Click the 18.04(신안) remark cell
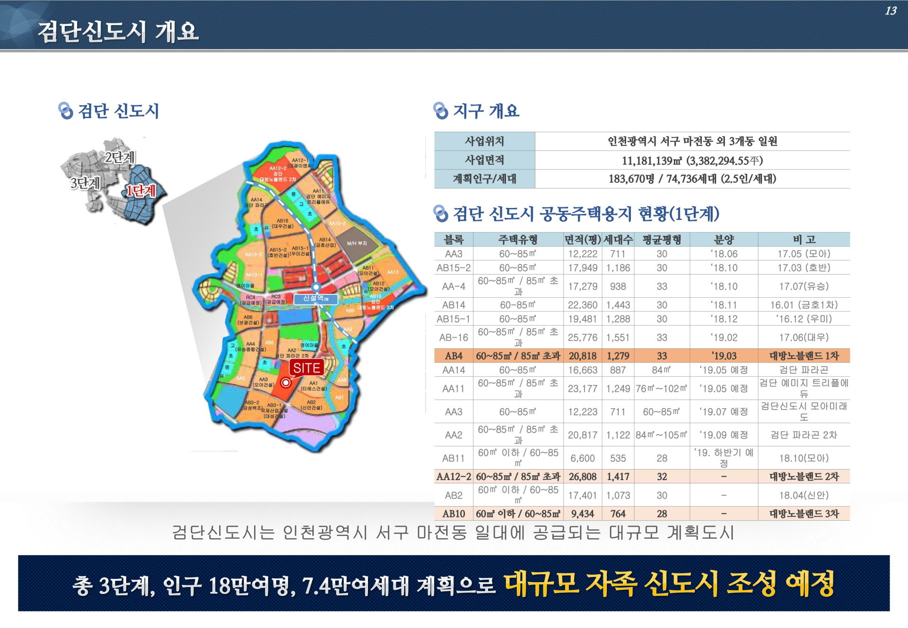Screen dimensions: 908x628 803,495
